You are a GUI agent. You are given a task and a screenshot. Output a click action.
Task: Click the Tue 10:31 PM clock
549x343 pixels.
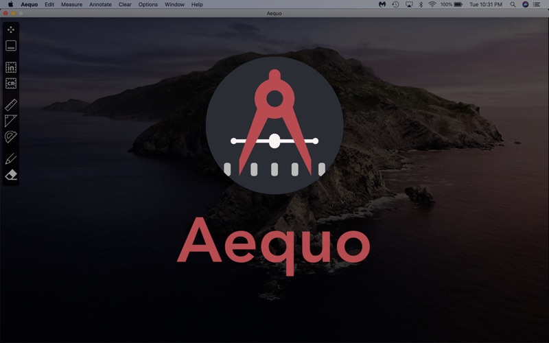pos(486,5)
